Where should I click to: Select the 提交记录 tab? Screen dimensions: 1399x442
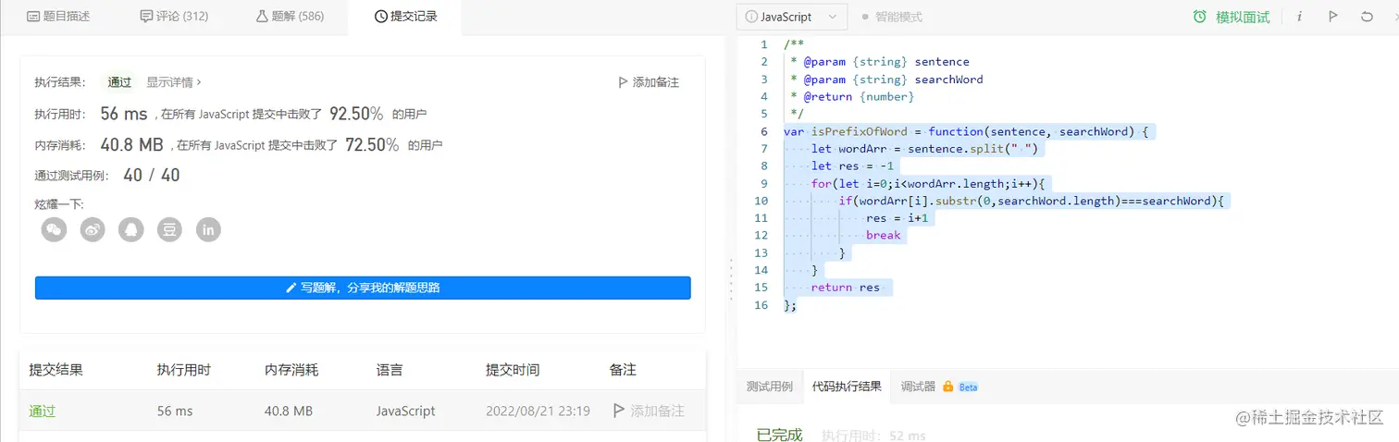tap(405, 17)
